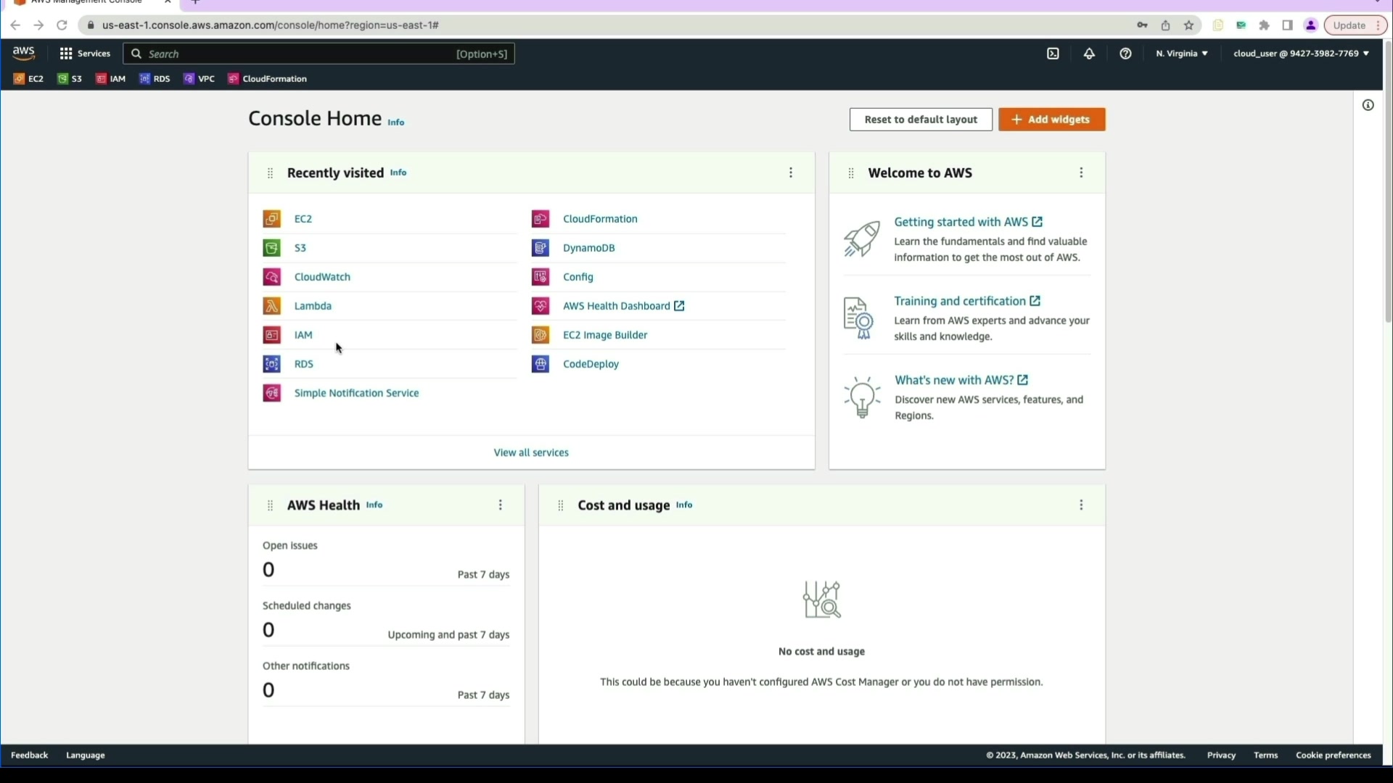
Task: Open the help question mark icon
Action: coord(1125,54)
